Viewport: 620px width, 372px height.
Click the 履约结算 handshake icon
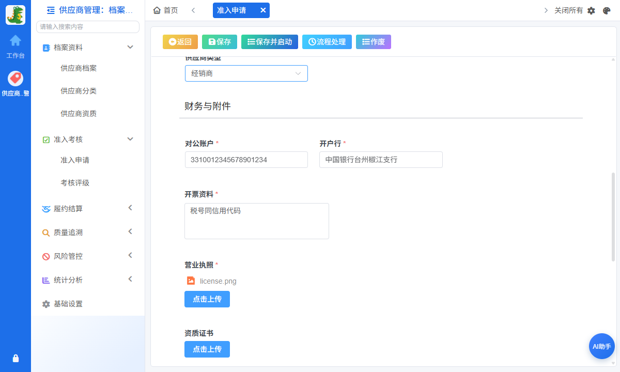click(x=46, y=209)
